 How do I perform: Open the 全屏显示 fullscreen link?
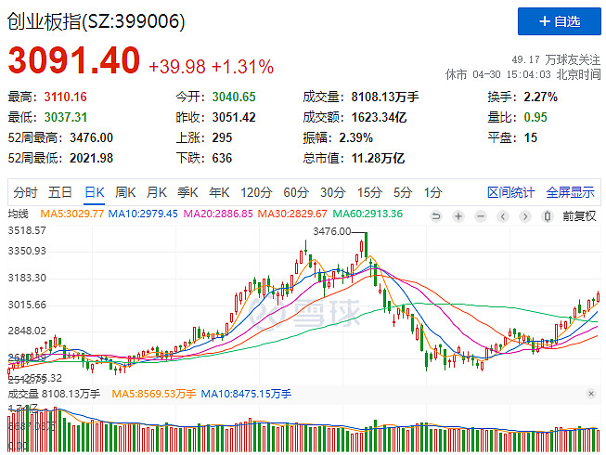click(x=570, y=192)
